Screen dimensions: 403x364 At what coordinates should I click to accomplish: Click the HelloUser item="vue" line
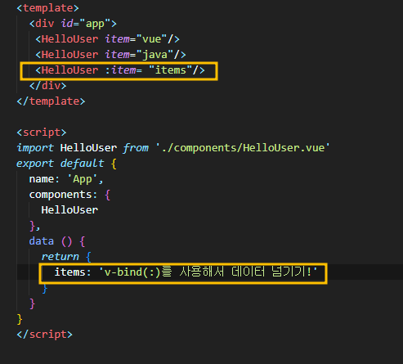pyautogui.click(x=107, y=39)
